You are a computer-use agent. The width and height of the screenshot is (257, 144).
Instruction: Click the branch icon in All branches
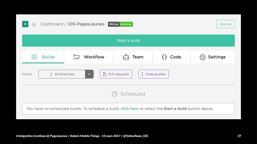coord(51,74)
